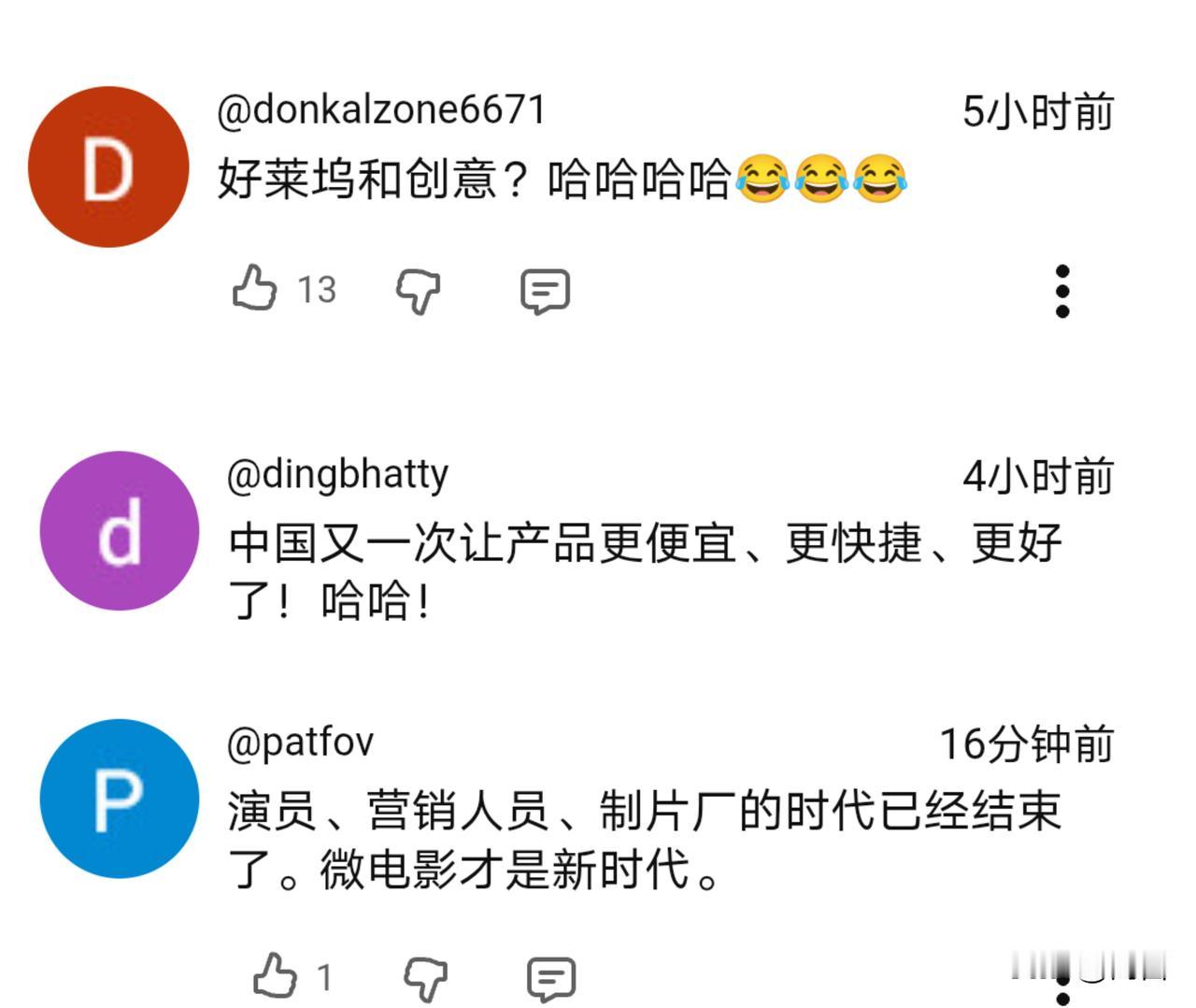Open the purple d profile avatar
Viewport: 1196px width, 1008px height.
pos(120,531)
